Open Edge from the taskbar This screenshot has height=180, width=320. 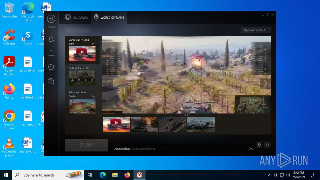click(x=103, y=175)
